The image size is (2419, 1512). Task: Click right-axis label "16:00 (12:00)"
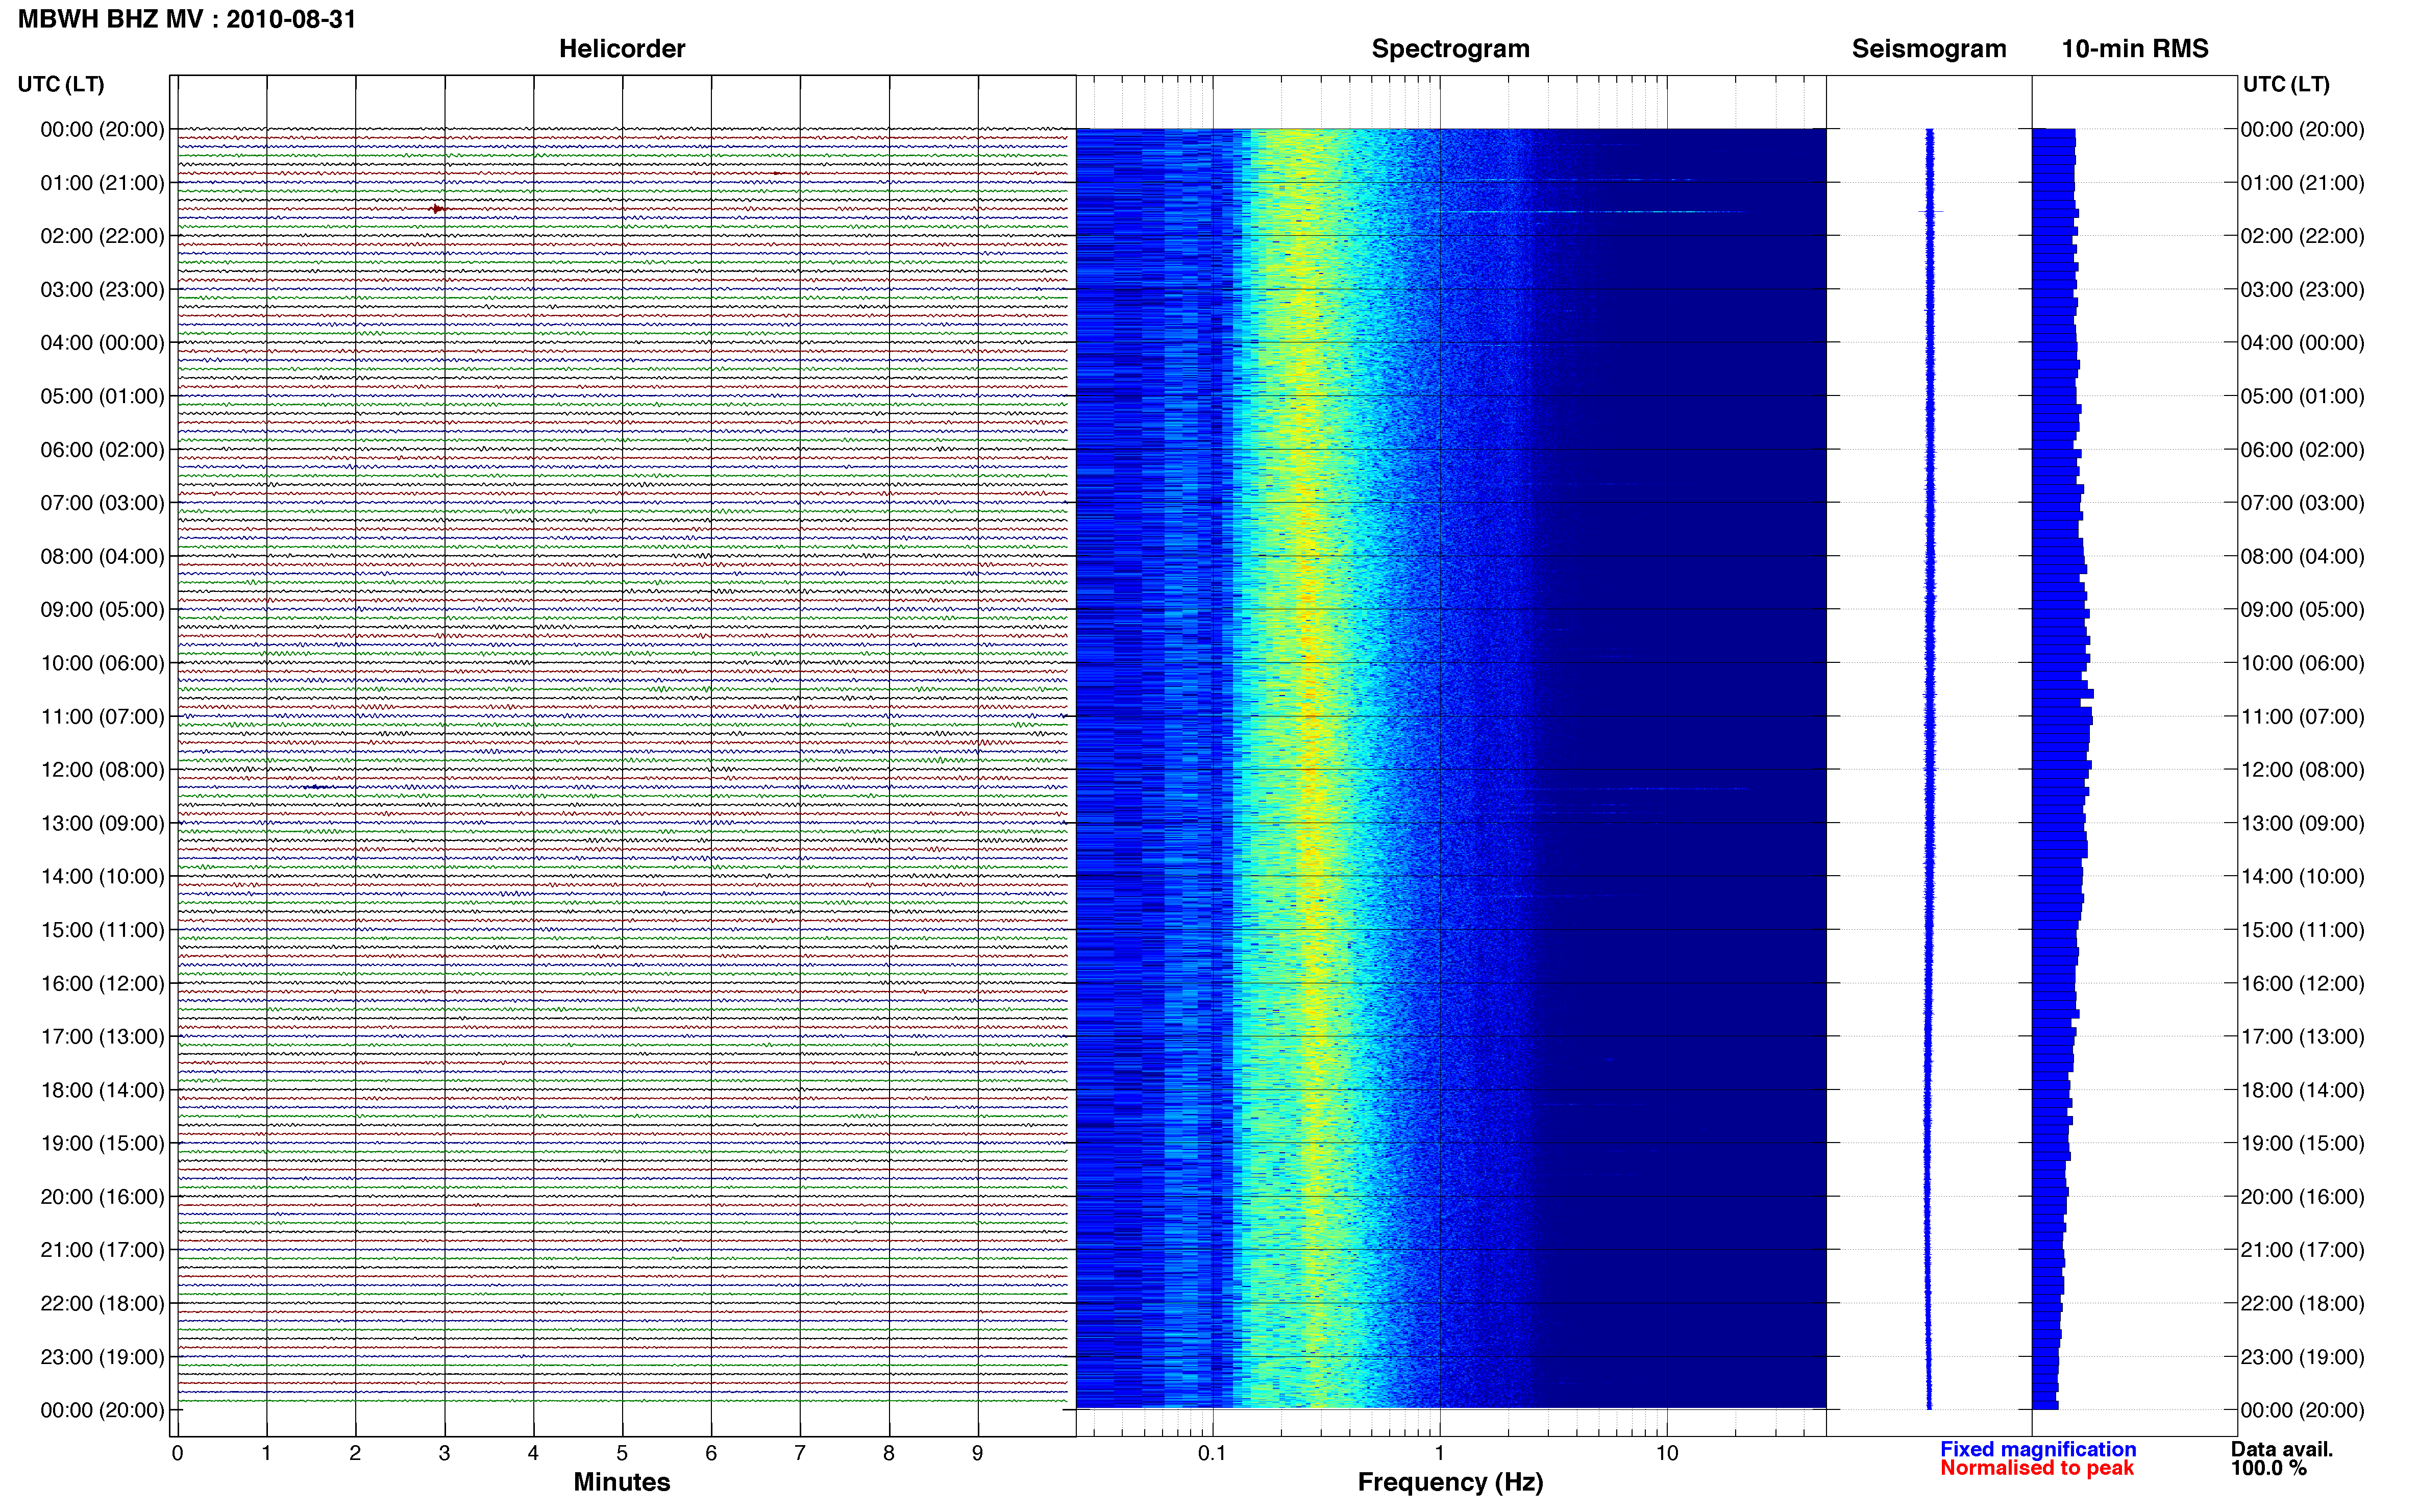[x=2303, y=983]
